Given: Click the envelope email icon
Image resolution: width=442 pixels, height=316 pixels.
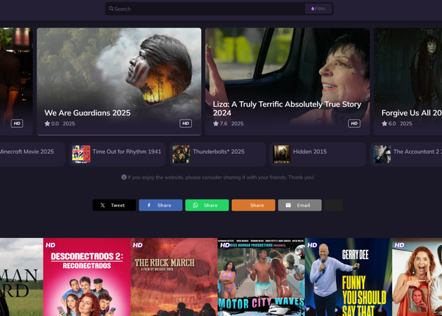Looking at the screenshot, I should 288,205.
